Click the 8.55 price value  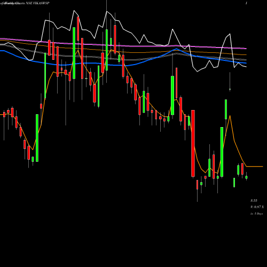254,201
